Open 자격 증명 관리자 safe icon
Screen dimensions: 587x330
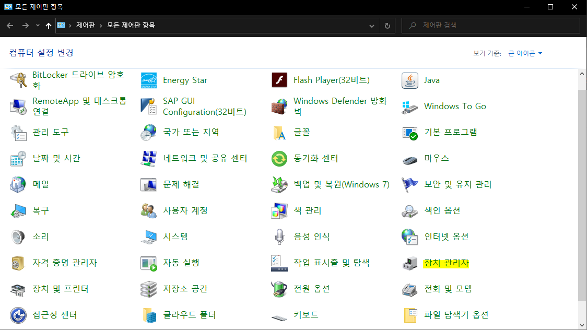pos(18,263)
